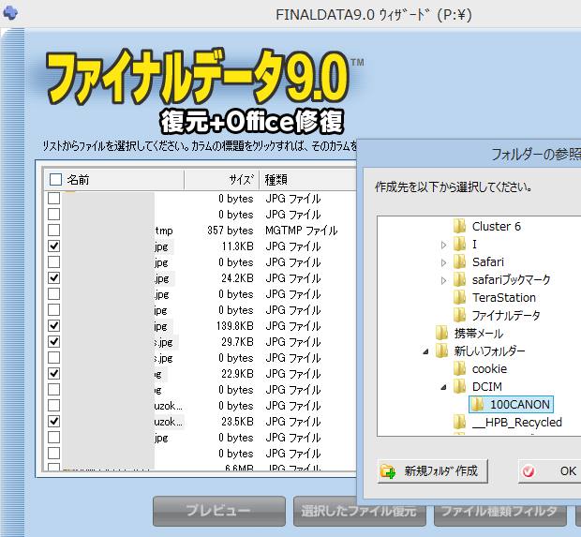This screenshot has height=537, width=581.
Task: Click the __HPB_Recycled folder icon
Action: [x=459, y=422]
